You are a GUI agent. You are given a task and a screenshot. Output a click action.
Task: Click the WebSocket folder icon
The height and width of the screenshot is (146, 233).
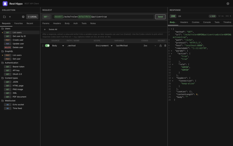click(3, 101)
